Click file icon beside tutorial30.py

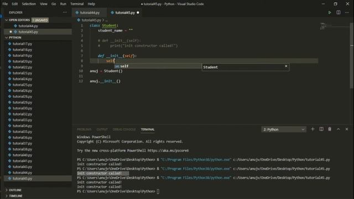pos(10,108)
